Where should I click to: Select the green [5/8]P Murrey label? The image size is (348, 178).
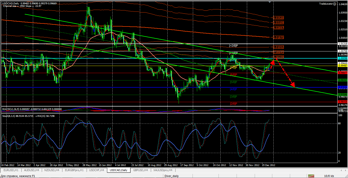[233, 82]
